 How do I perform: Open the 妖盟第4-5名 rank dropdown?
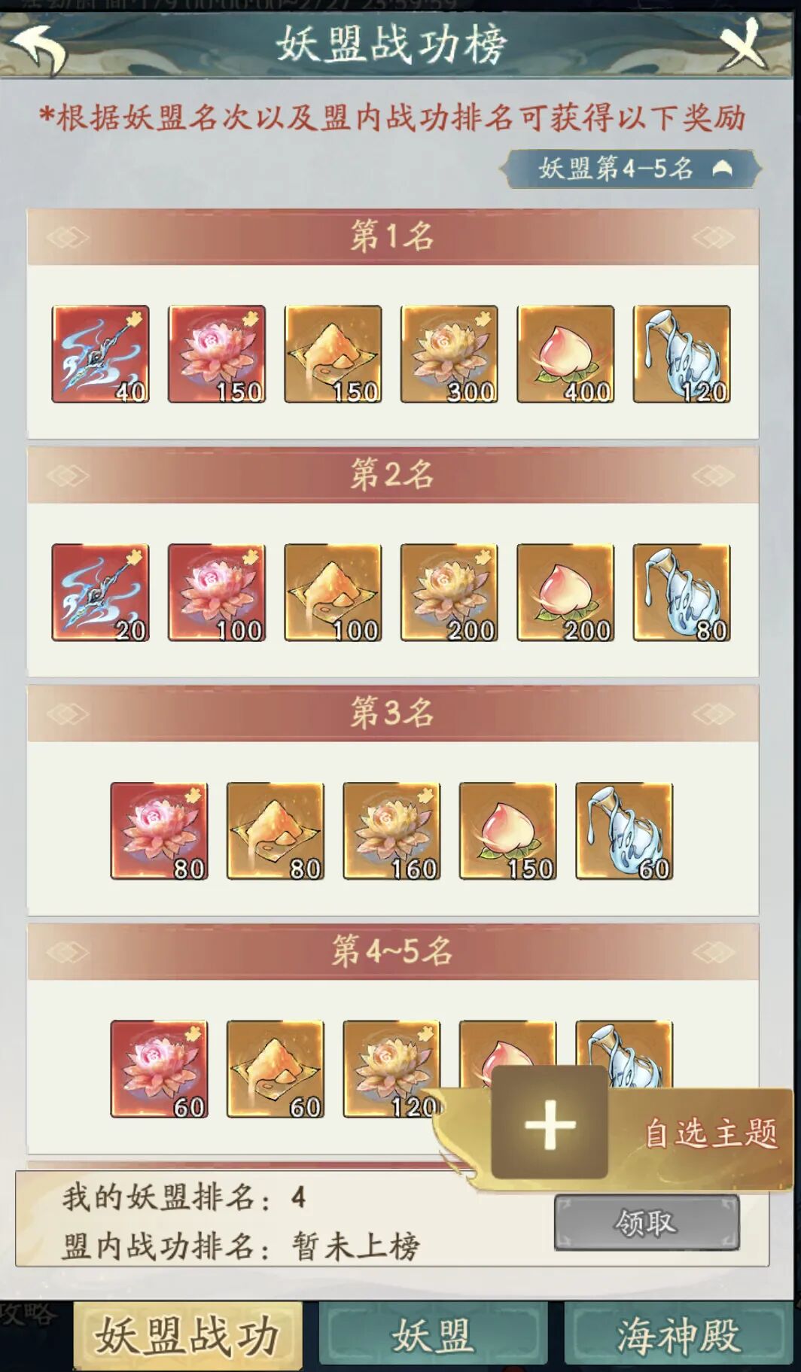tap(631, 169)
